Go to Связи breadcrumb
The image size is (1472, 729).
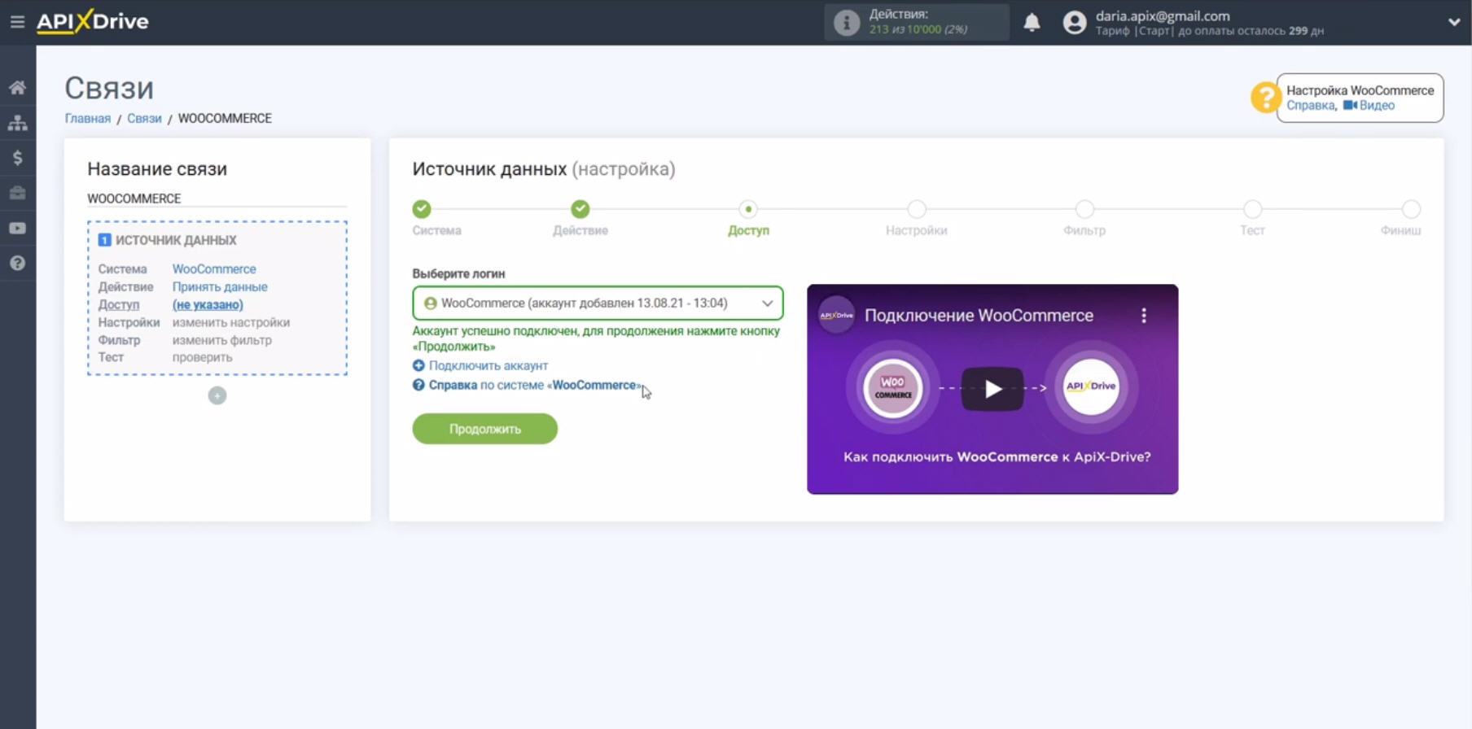coord(144,119)
